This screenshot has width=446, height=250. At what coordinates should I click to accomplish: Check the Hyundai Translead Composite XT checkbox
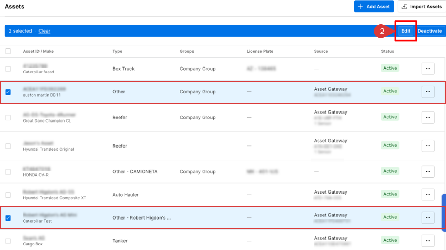click(x=8, y=195)
